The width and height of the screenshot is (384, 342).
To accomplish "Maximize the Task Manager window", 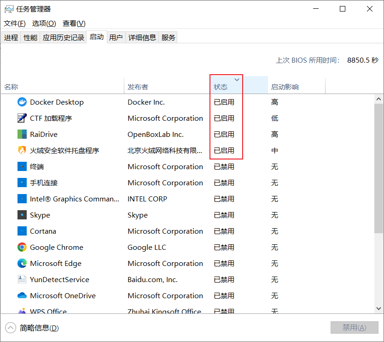I will (343, 9).
